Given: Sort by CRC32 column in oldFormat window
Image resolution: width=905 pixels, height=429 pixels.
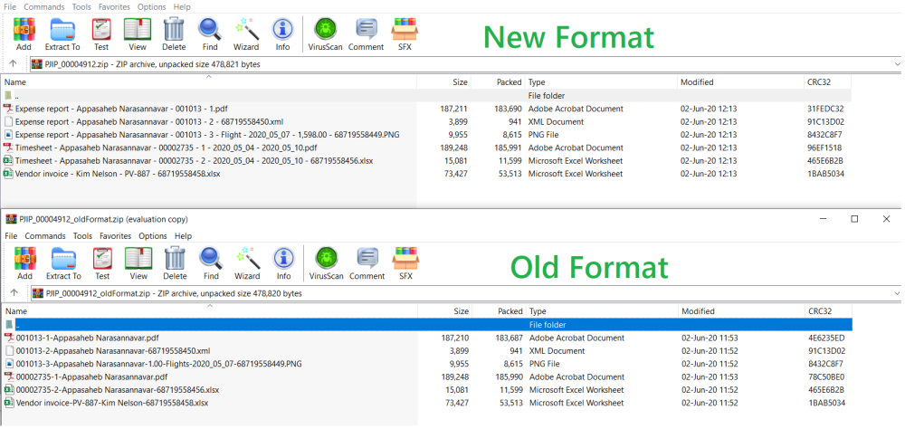Looking at the screenshot, I should coord(828,311).
